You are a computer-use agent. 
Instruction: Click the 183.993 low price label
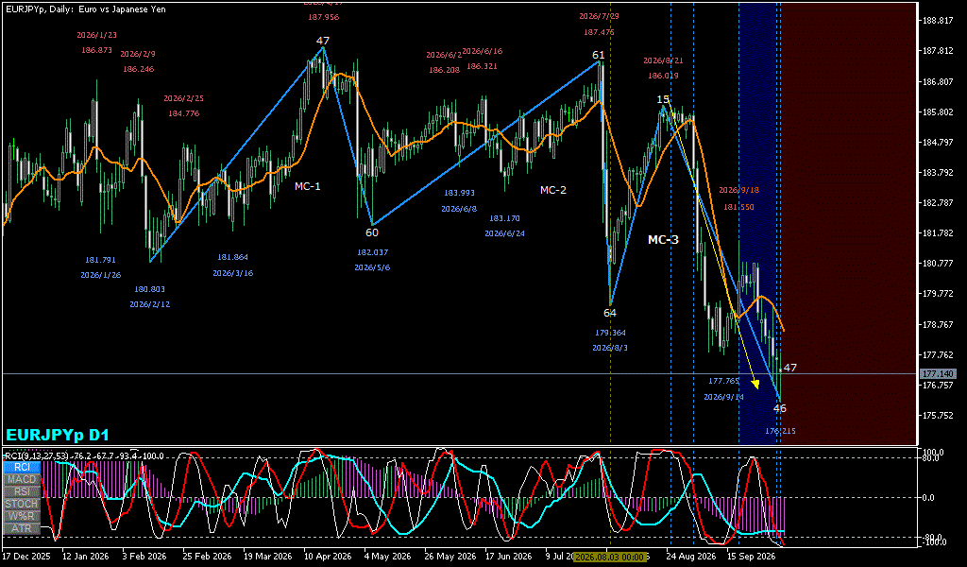(x=460, y=193)
